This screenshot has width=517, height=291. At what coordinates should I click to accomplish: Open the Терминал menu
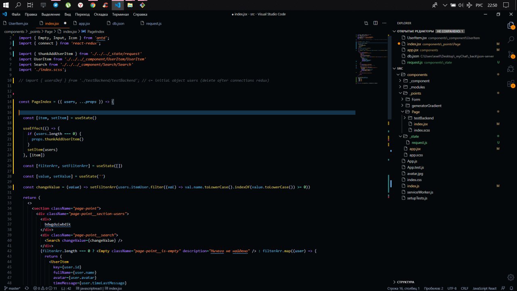[x=120, y=14]
